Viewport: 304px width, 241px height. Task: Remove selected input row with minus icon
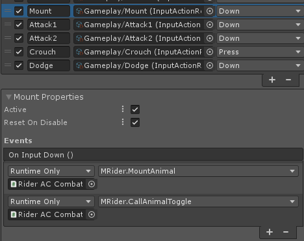pos(288,80)
